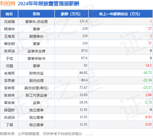
Task: Select the name 李铁军
Action: coord(9,88)
